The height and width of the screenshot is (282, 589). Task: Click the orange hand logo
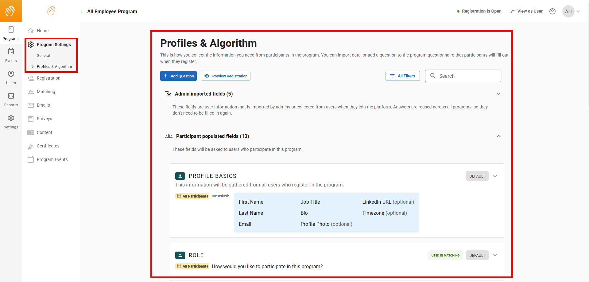(11, 11)
